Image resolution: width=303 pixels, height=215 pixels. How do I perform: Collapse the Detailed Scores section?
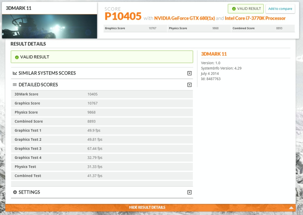click(x=190, y=85)
